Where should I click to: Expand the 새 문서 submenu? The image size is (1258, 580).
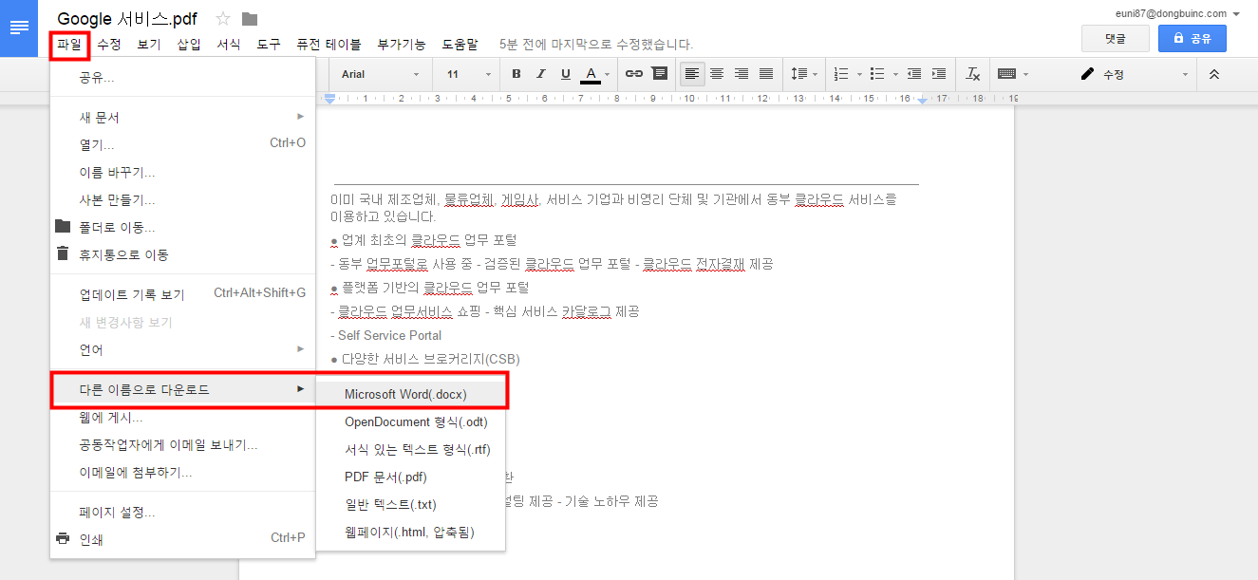pos(183,117)
